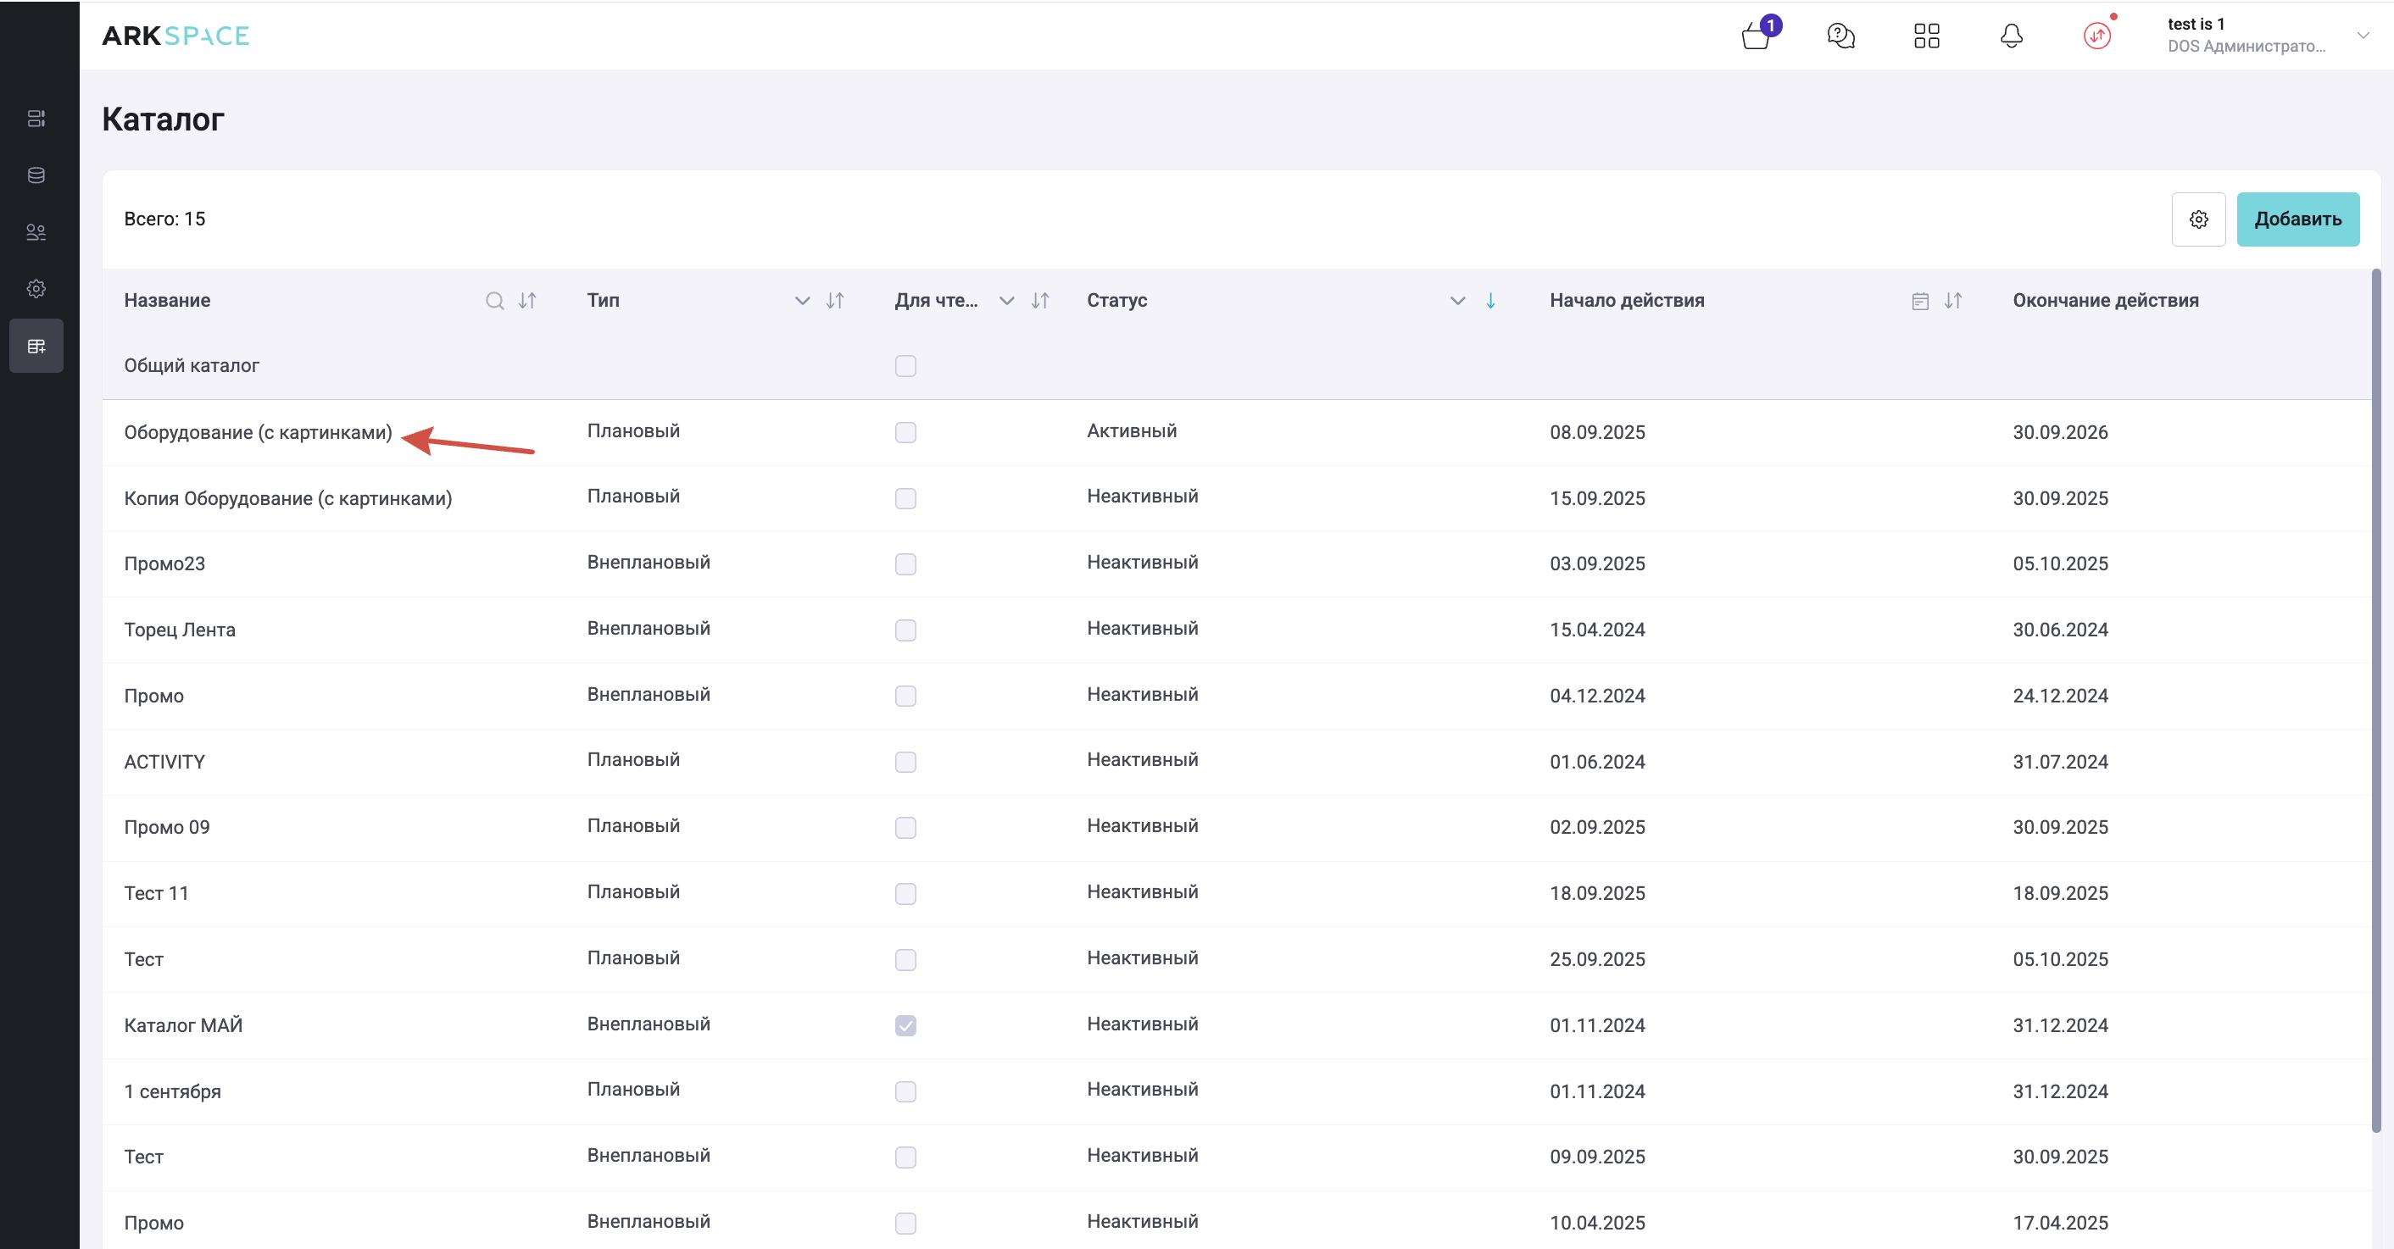Click the vertical table scrollbar

tap(2376, 697)
